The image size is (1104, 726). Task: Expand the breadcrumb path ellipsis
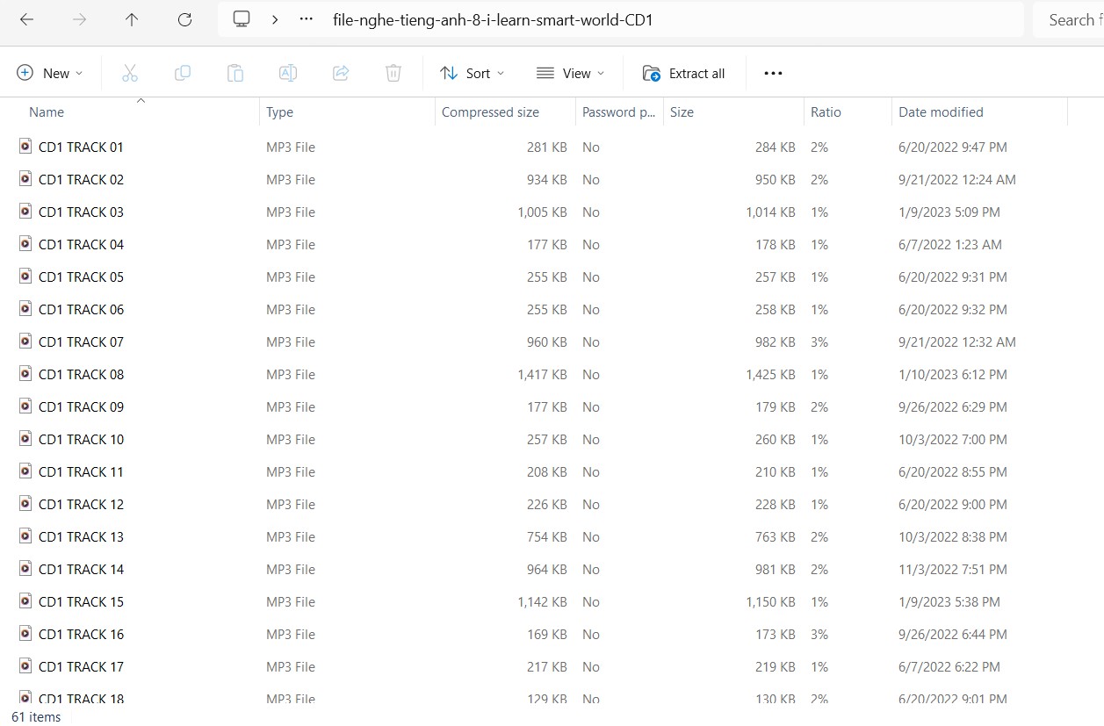point(306,19)
